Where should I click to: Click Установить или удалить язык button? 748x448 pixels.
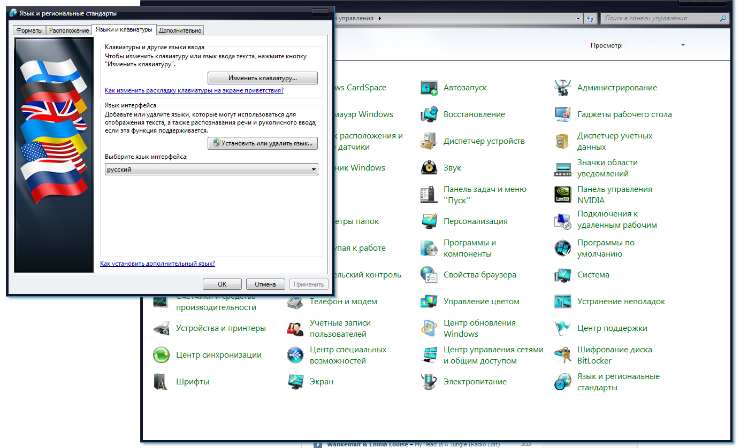point(263,143)
